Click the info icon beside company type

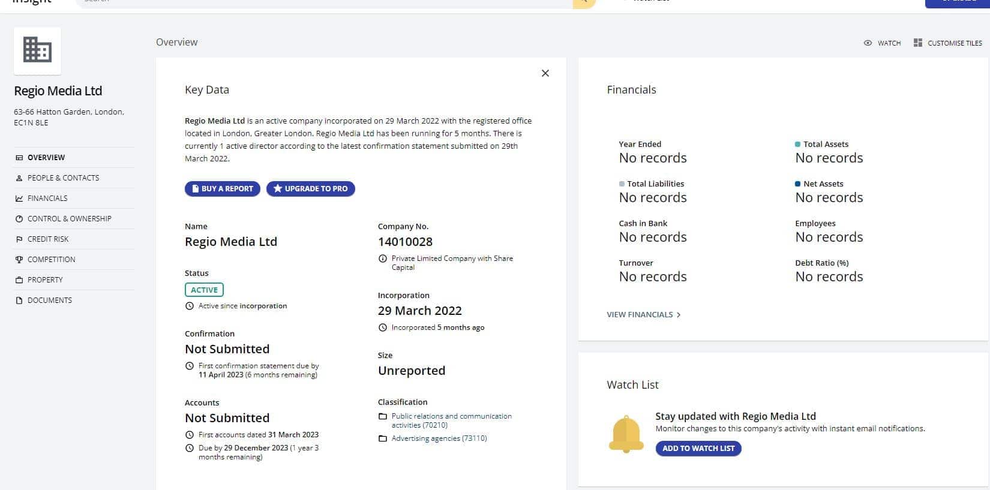point(383,259)
